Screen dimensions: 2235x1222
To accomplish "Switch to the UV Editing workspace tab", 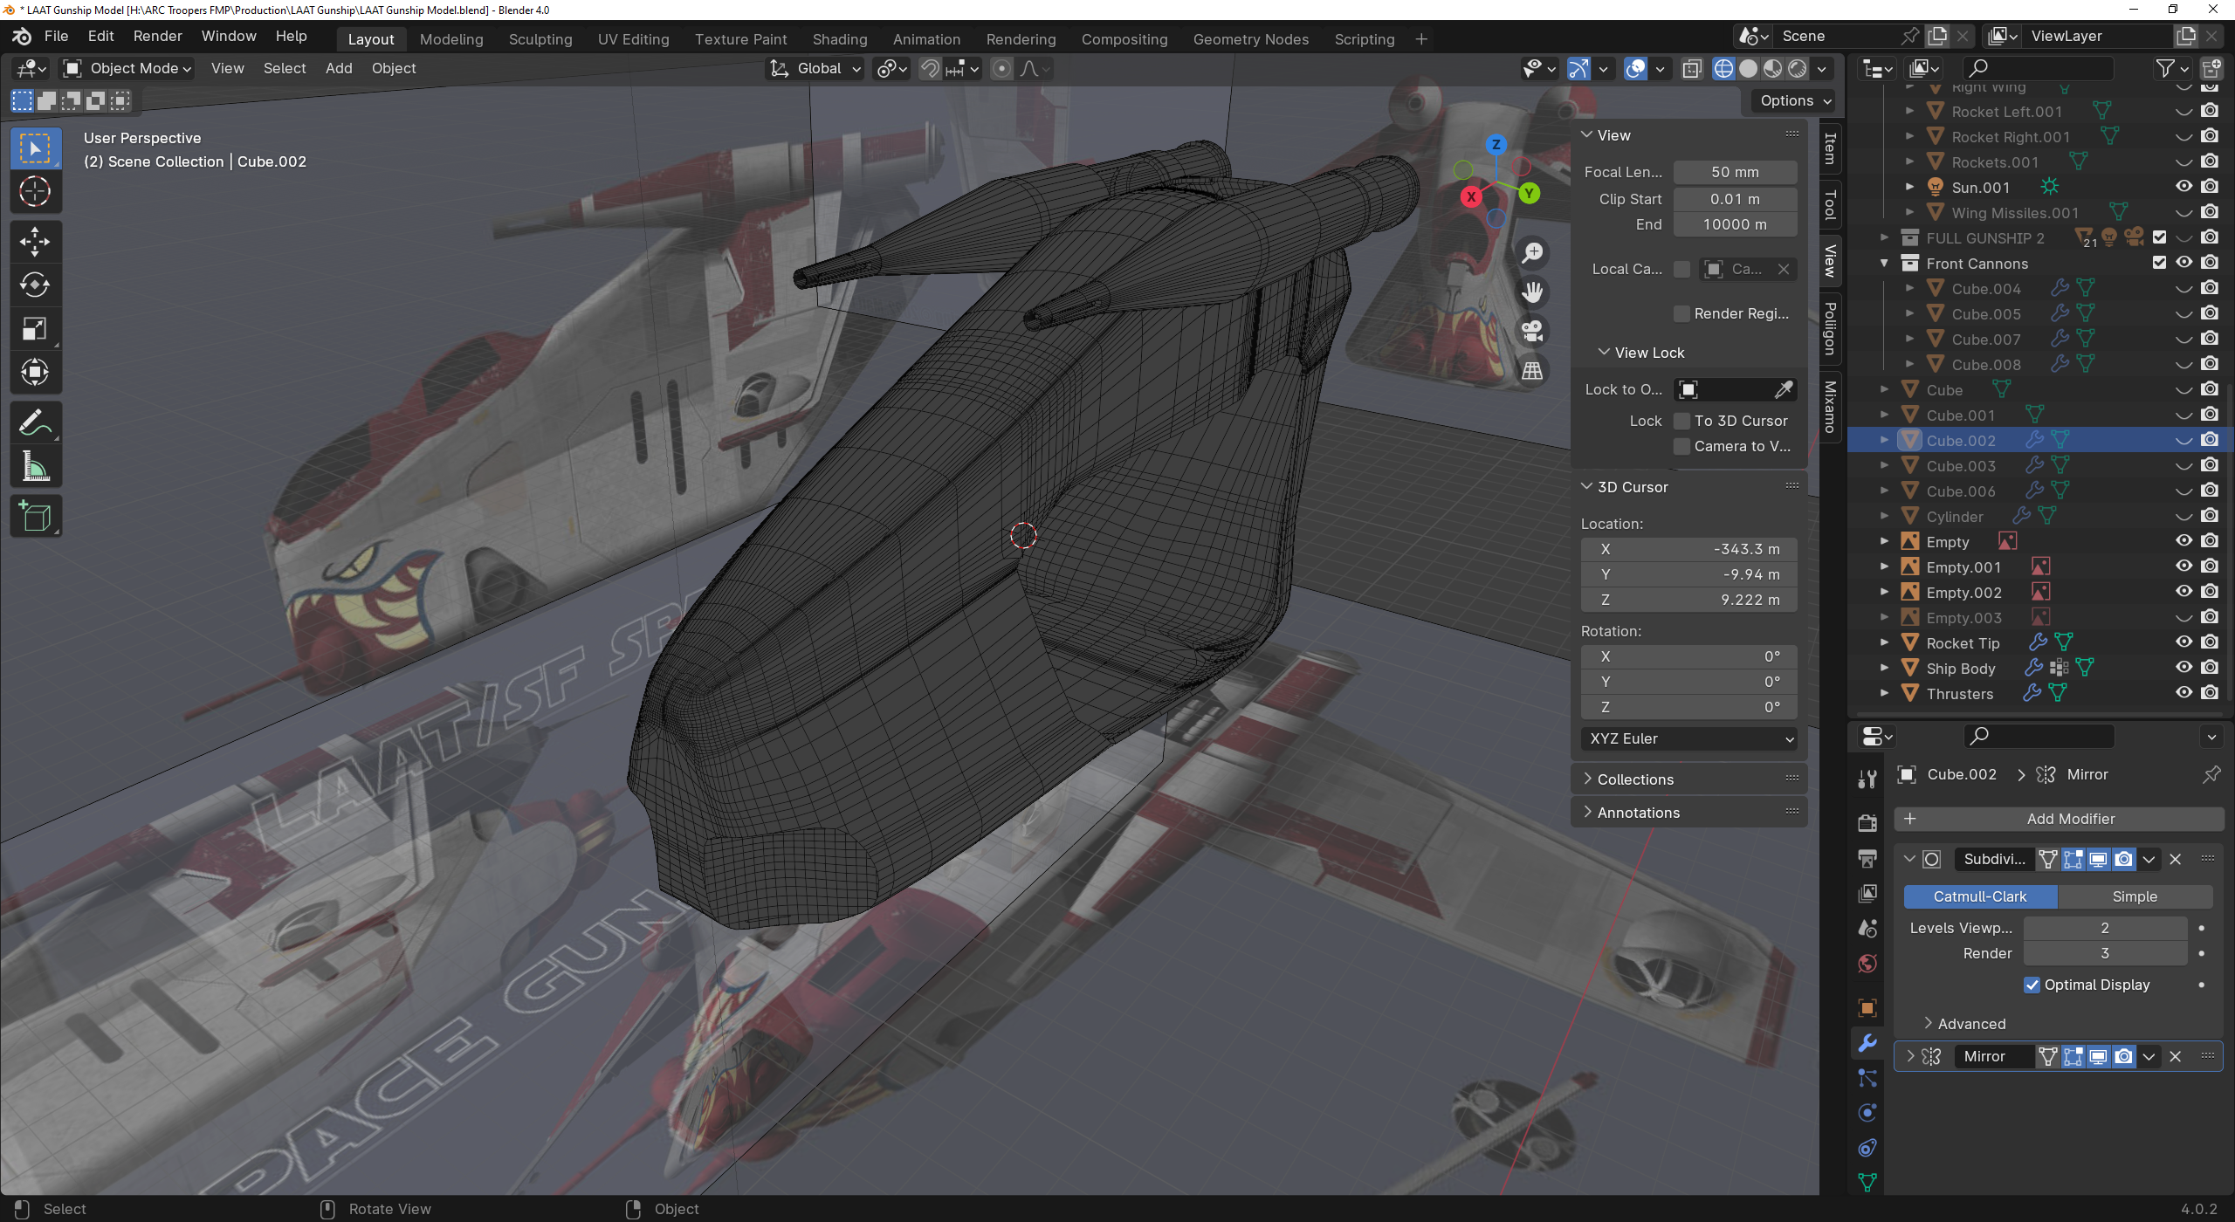I will coord(633,39).
